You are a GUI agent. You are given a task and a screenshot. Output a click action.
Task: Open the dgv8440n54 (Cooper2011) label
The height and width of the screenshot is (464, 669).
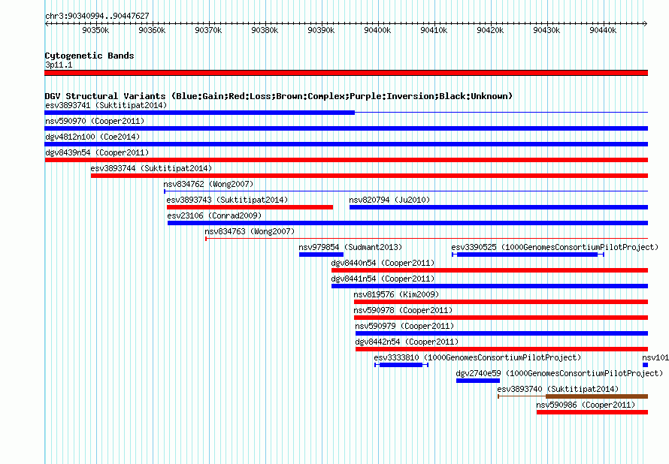[x=383, y=263]
